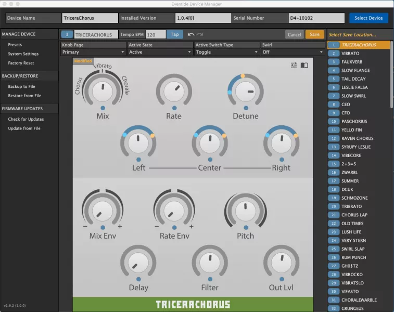
Task: Select the SCHMOZONE preset
Action: coord(359,198)
